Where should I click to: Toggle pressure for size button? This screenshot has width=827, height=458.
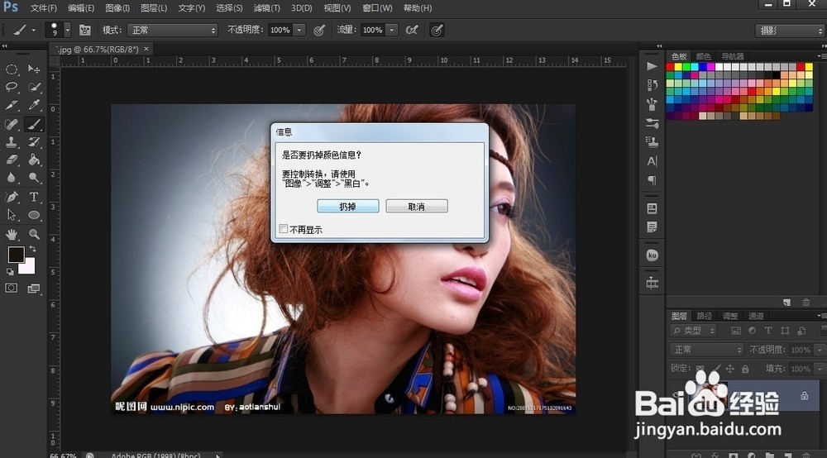(x=436, y=30)
